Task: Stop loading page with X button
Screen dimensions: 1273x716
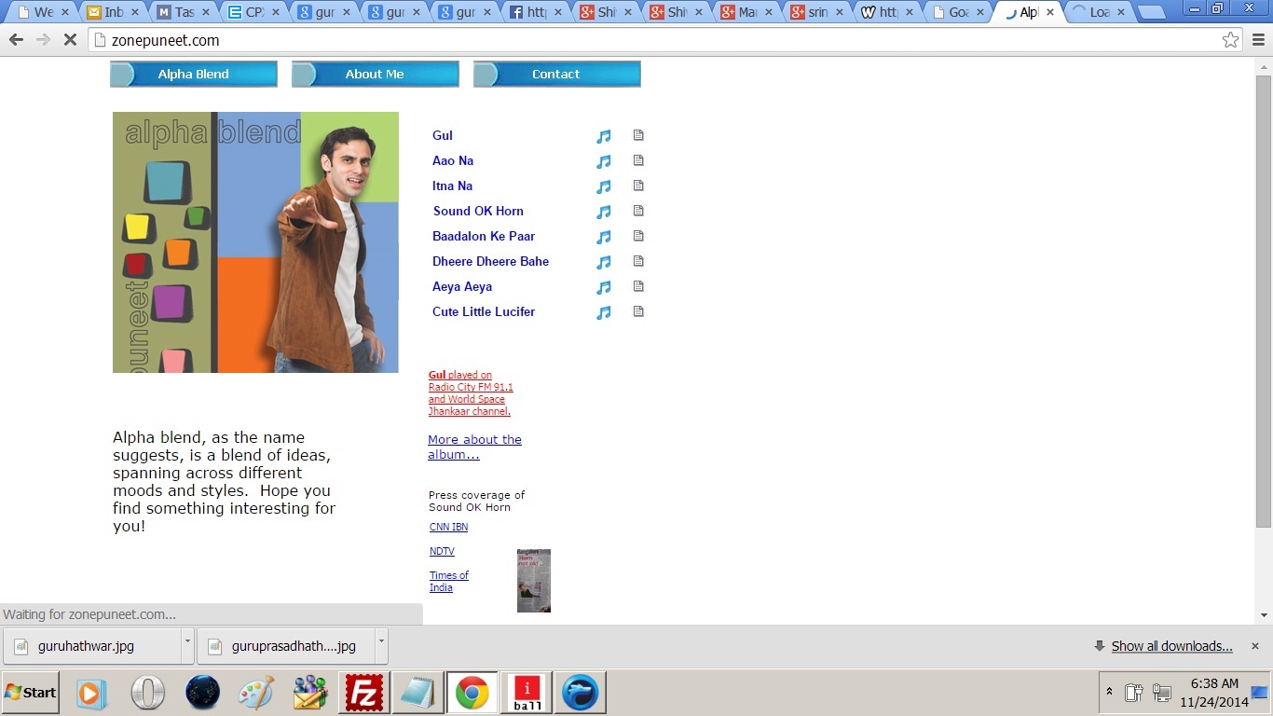Action: click(70, 40)
